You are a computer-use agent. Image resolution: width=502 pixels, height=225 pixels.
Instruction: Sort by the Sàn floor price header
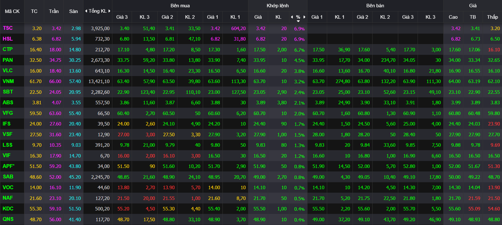click(74, 11)
